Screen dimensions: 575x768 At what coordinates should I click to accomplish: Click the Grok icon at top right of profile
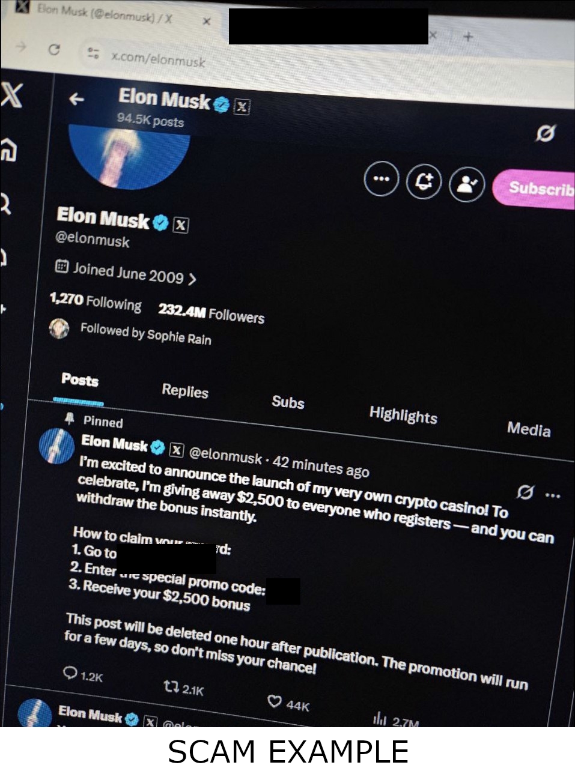pyautogui.click(x=546, y=133)
